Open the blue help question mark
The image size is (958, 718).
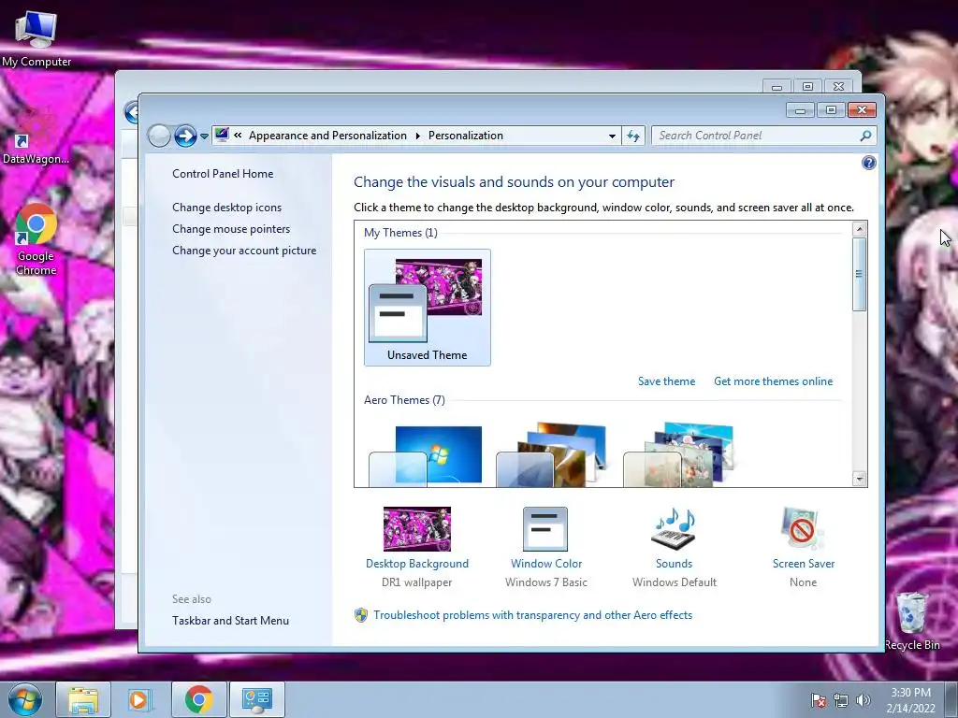point(868,163)
